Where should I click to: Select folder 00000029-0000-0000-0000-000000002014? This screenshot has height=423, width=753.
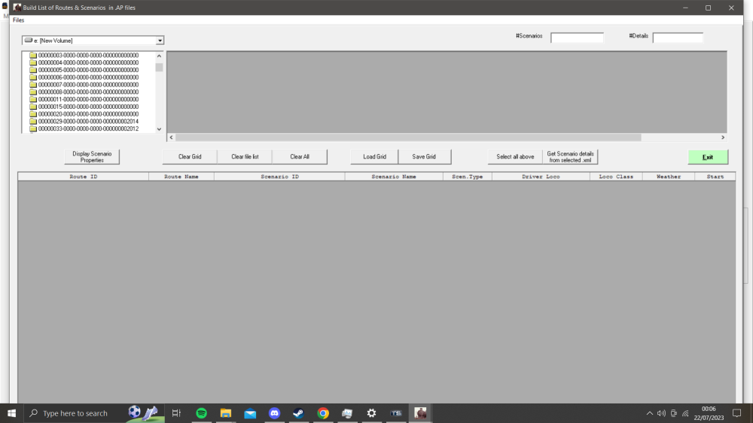click(88, 122)
